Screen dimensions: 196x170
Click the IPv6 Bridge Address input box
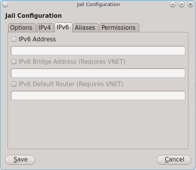point(98,73)
